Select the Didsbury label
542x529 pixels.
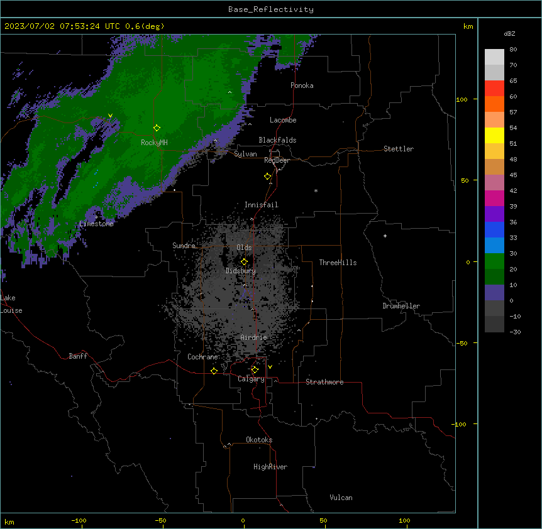241,271
